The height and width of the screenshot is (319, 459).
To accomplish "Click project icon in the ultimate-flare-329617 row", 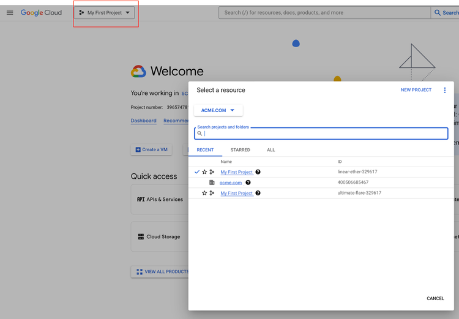I will click(x=212, y=193).
